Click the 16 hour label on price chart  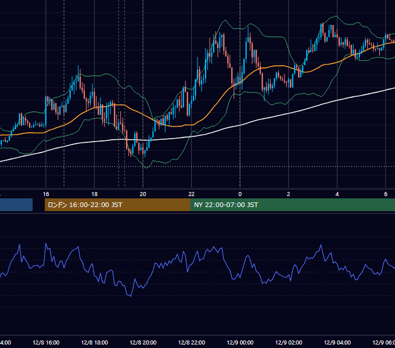pos(46,194)
